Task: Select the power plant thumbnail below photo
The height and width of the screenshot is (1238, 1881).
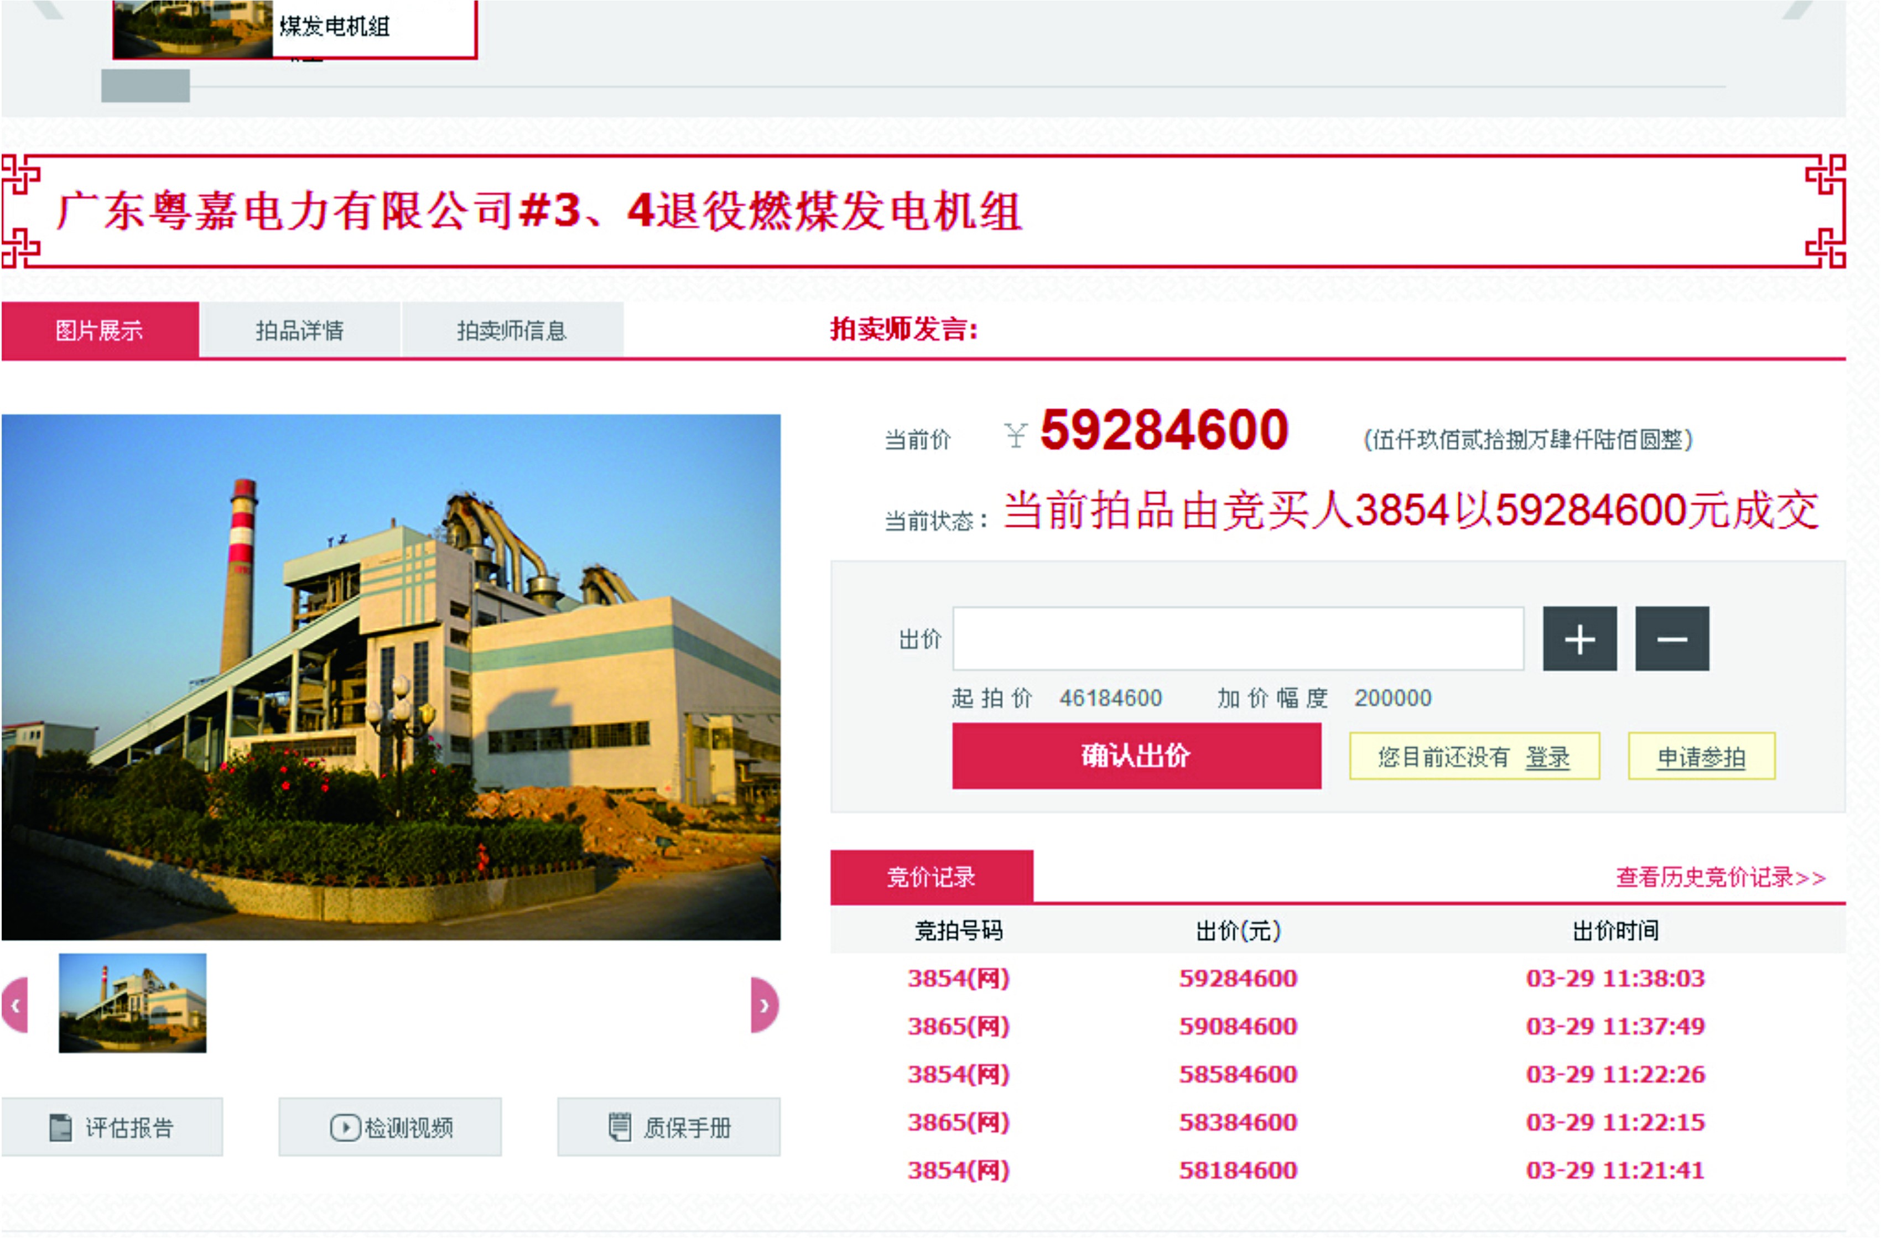Action: click(133, 1002)
